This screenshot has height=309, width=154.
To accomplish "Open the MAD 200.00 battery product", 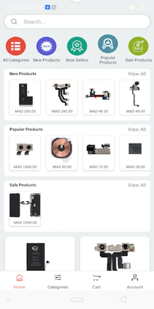I will tap(25, 98).
